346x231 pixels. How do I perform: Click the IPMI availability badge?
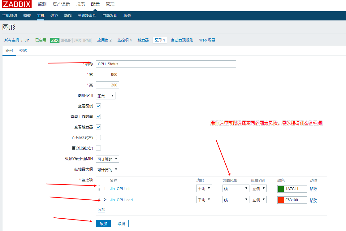[x=87, y=40]
